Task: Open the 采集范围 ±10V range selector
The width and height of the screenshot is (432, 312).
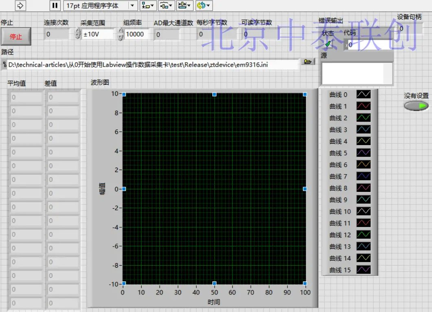Action: pos(97,34)
